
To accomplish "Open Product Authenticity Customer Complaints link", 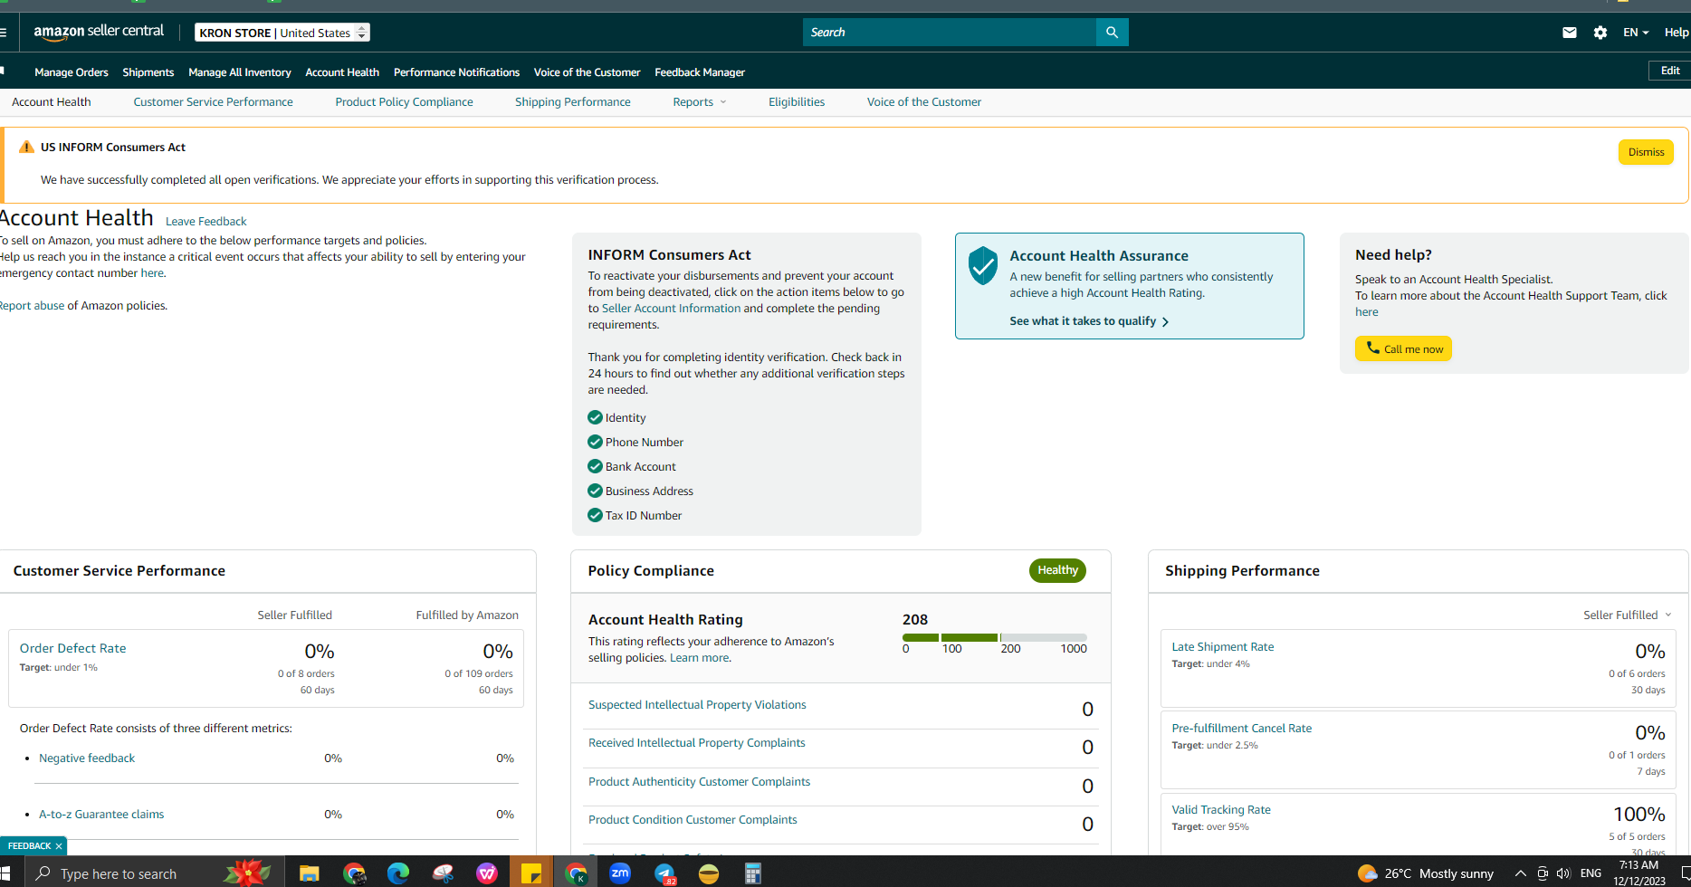I will 699,782.
